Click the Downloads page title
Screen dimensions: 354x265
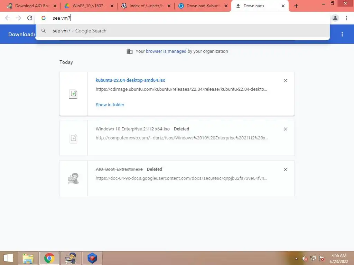(x=22, y=34)
